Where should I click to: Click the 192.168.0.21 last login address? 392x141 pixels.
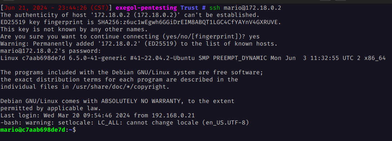click(x=173, y=116)
